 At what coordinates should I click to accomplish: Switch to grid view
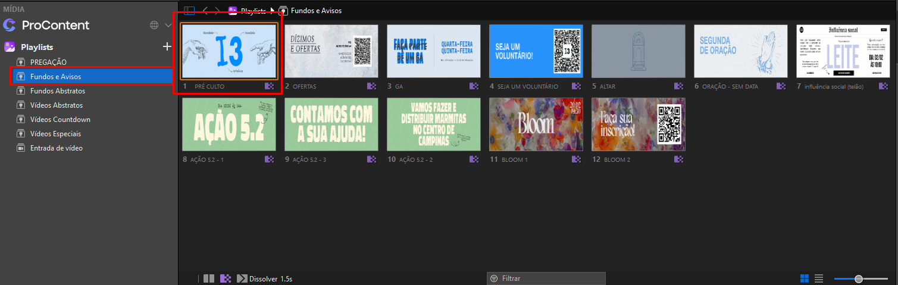805,278
